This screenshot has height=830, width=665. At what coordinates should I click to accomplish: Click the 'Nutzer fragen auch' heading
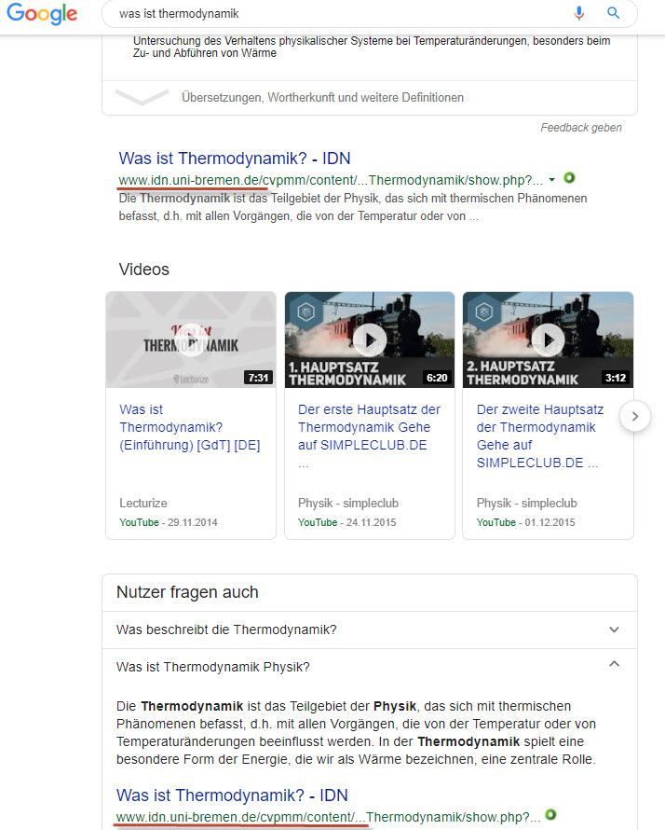click(187, 592)
